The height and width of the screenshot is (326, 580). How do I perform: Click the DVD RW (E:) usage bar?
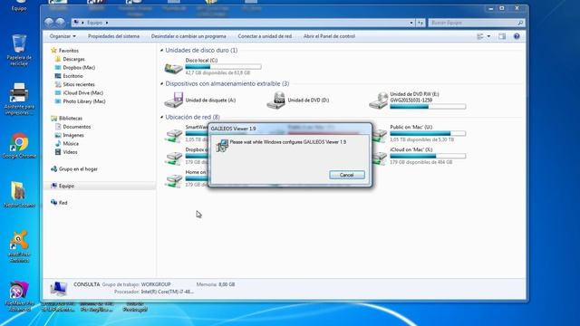(428, 107)
